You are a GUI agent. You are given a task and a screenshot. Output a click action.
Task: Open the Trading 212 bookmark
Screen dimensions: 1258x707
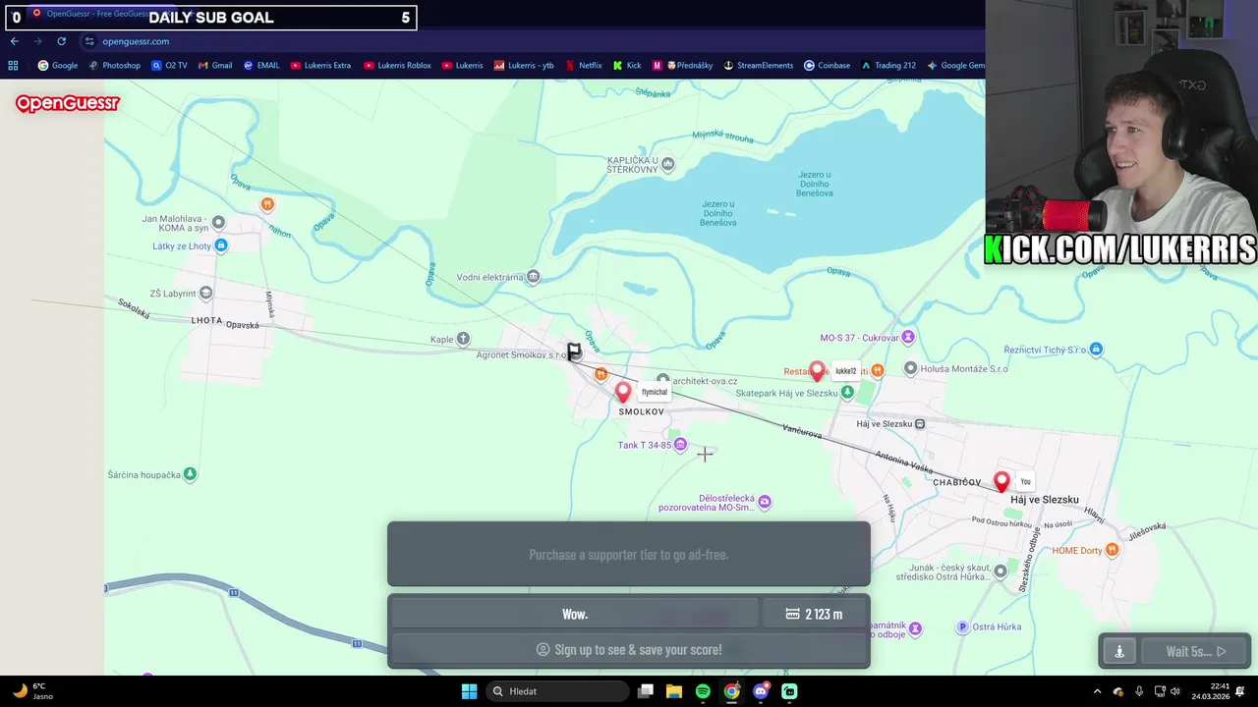[888, 66]
